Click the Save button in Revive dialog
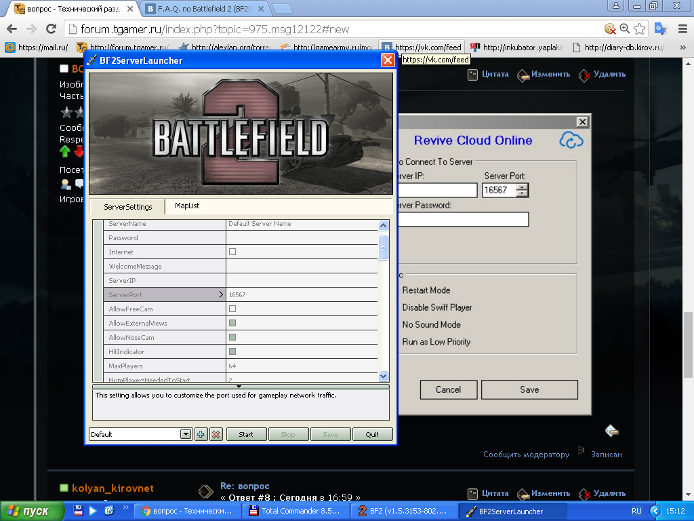The height and width of the screenshot is (521, 694). pos(529,389)
